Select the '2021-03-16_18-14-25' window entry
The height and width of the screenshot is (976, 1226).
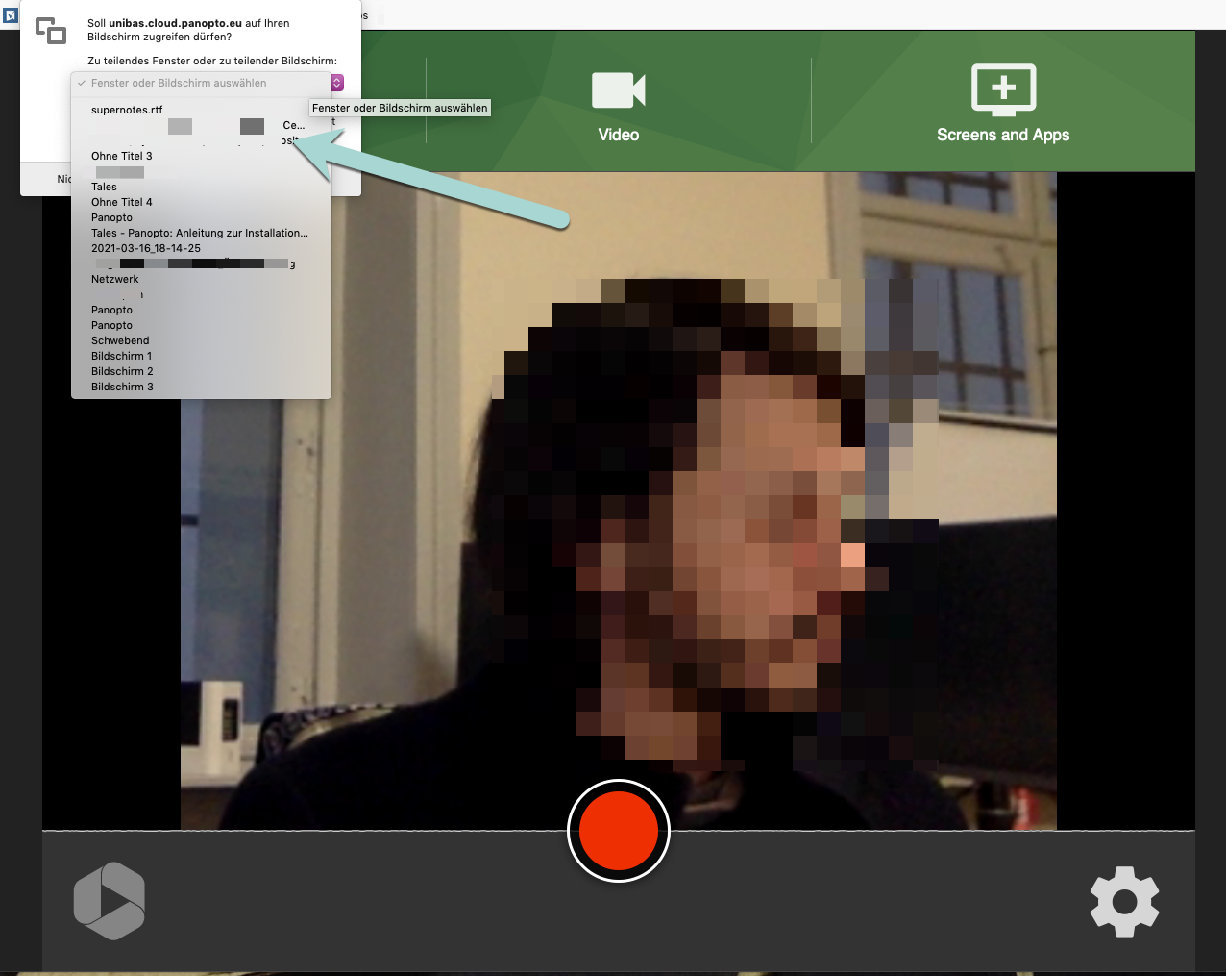tap(146, 248)
